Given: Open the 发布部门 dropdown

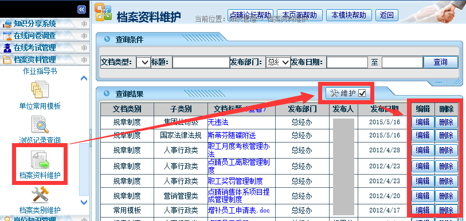Looking at the screenshot, I should click(278, 62).
